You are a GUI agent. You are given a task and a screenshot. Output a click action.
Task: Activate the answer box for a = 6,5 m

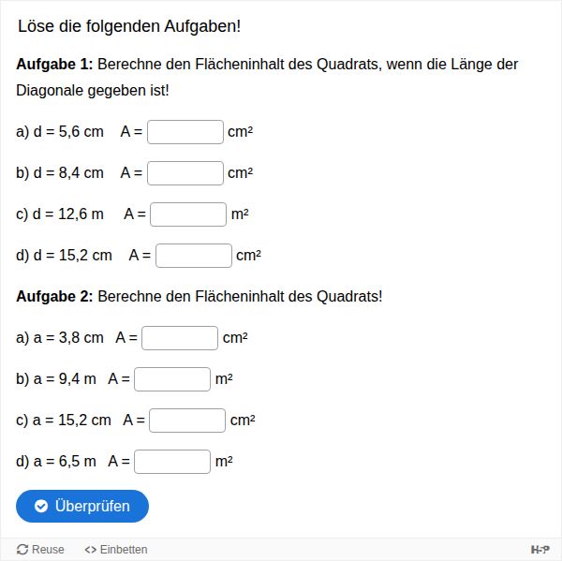172,462
